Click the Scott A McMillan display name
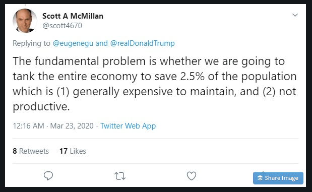The height and width of the screenshot is (192, 312). (73, 16)
